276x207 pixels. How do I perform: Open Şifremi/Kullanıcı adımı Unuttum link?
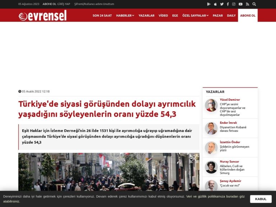coord(94,4)
